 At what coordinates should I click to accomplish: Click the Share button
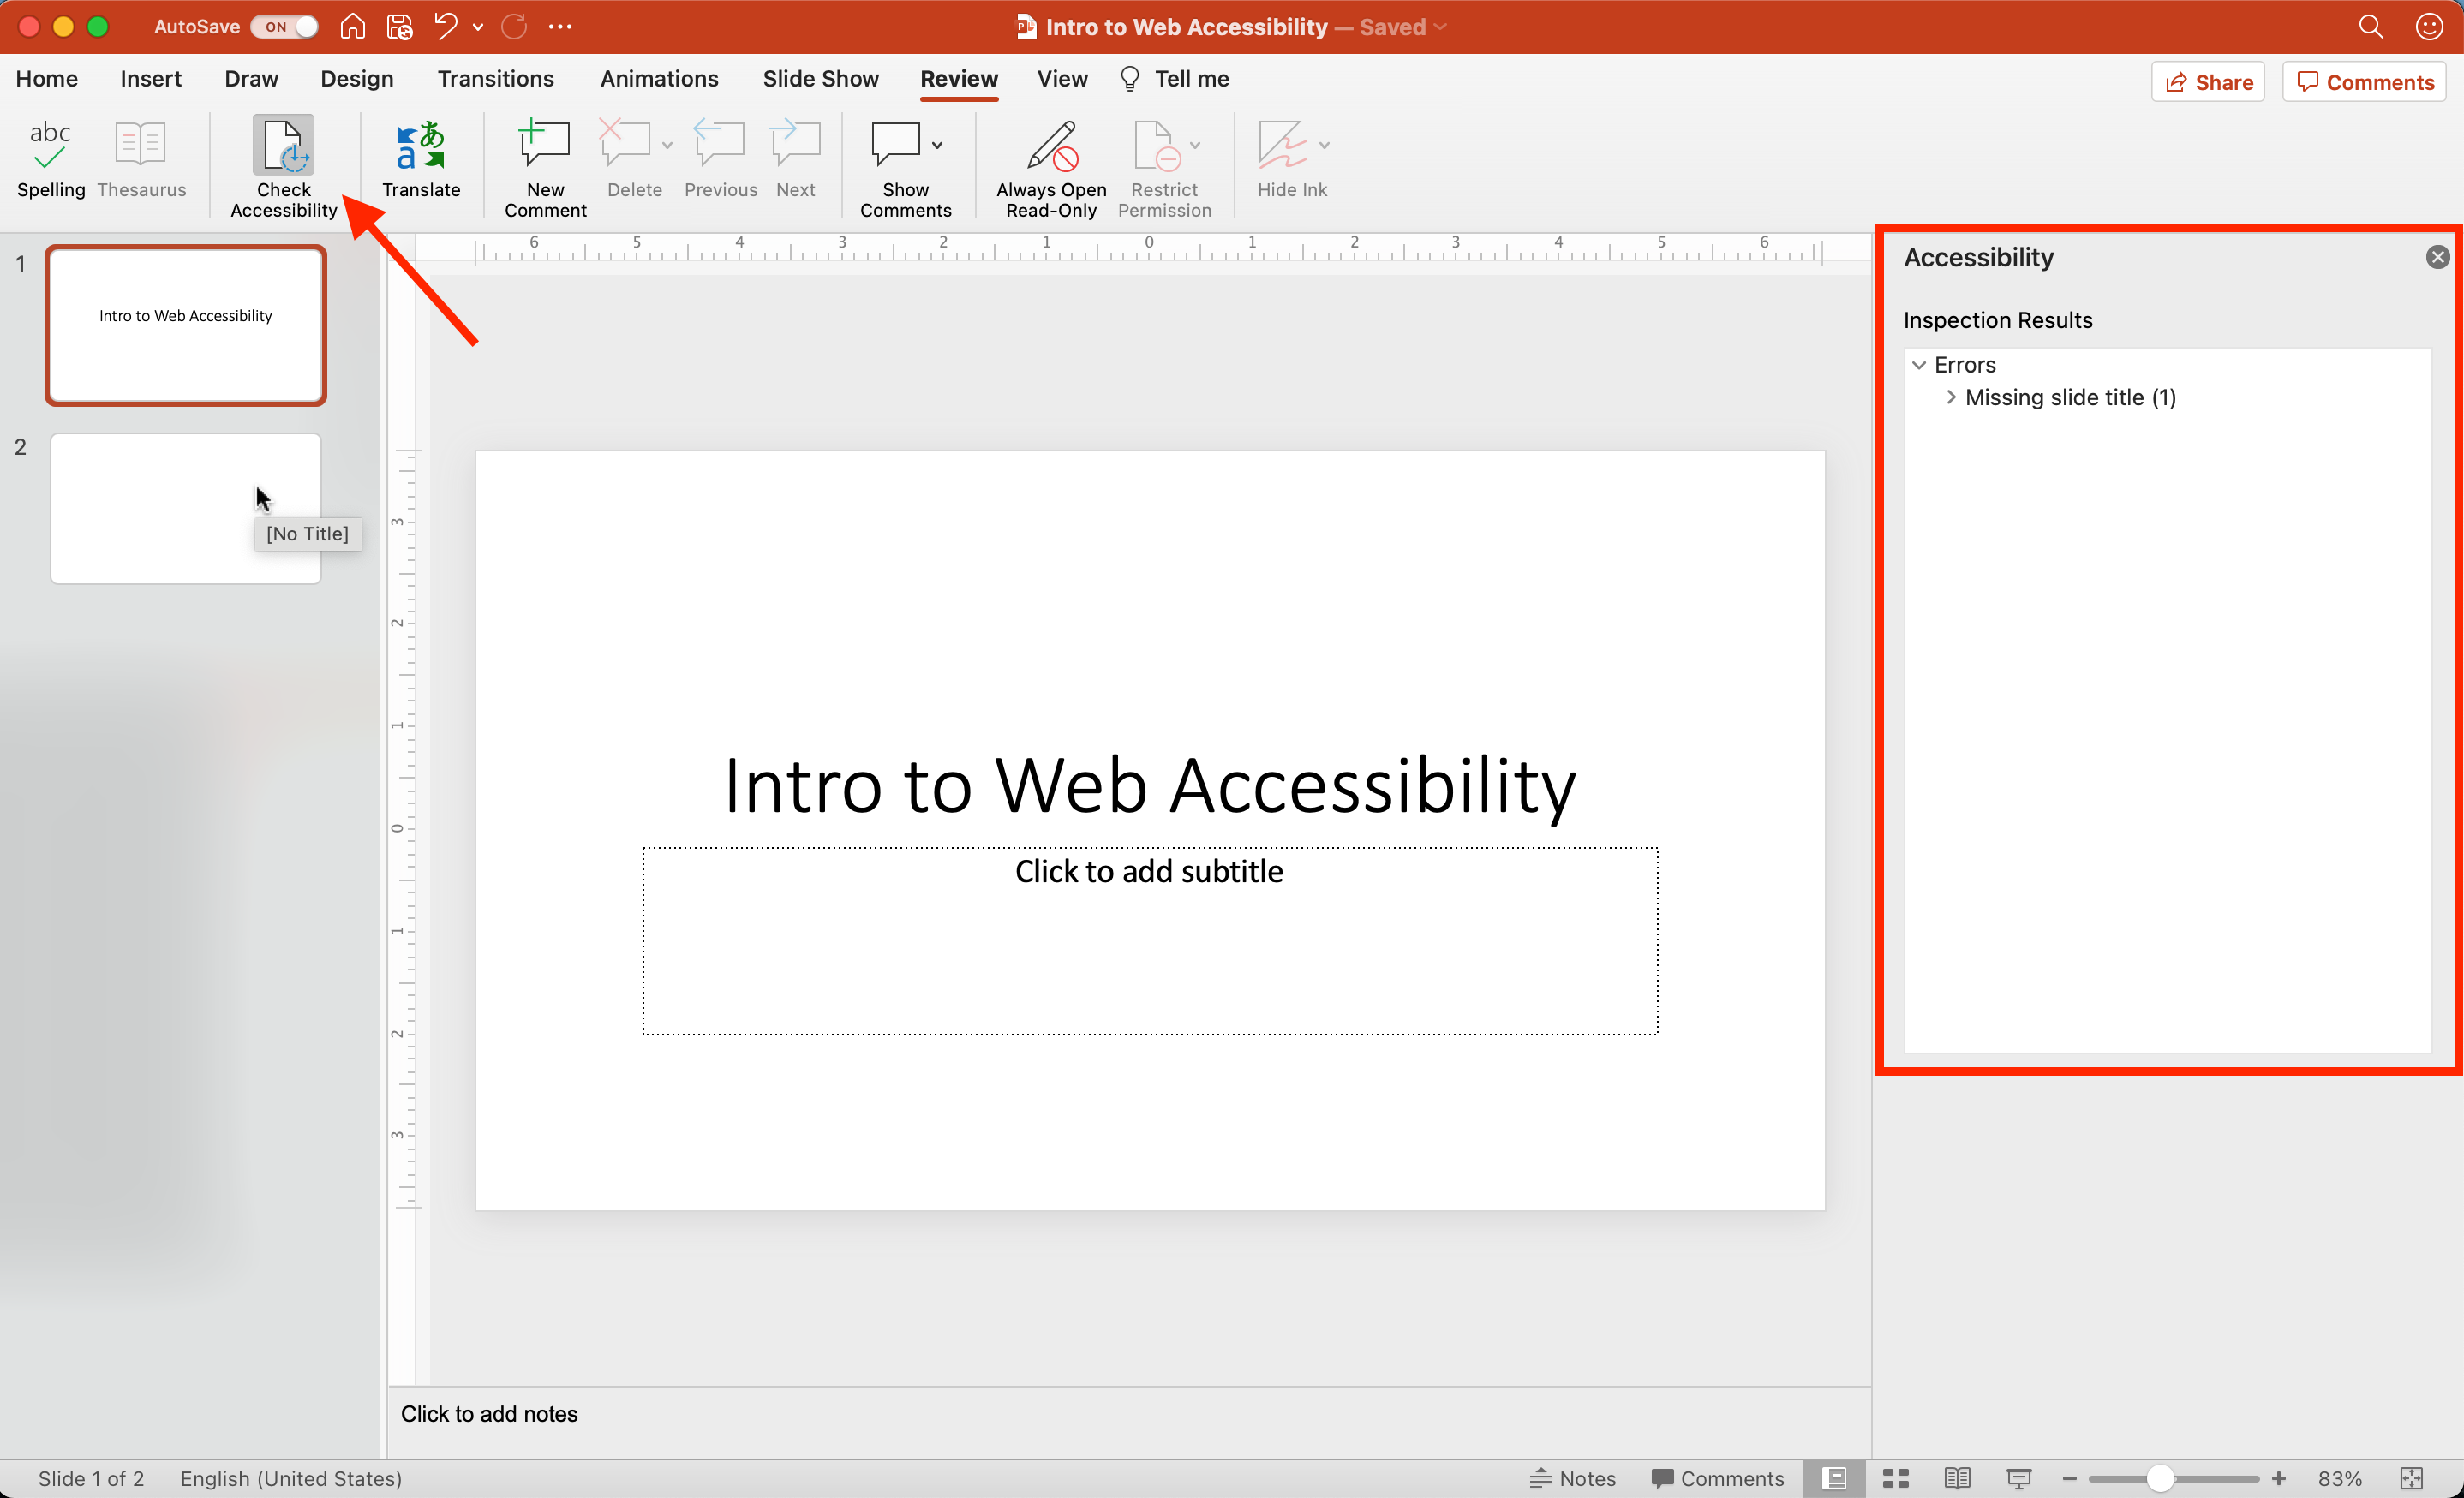tap(2207, 81)
